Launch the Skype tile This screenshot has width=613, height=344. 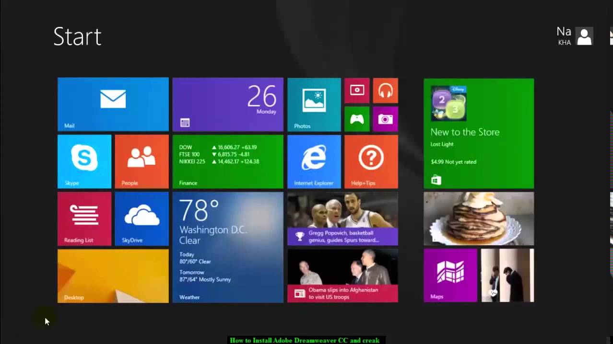(x=84, y=161)
